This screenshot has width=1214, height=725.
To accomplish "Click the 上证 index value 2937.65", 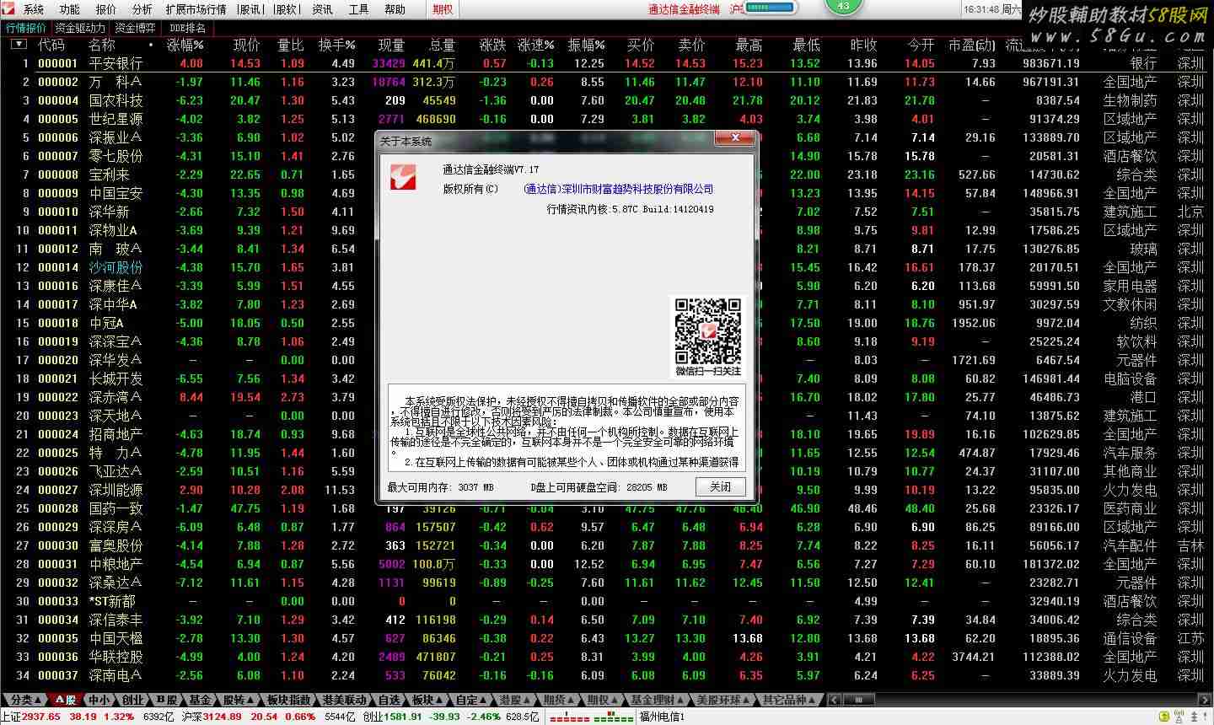I will click(41, 717).
